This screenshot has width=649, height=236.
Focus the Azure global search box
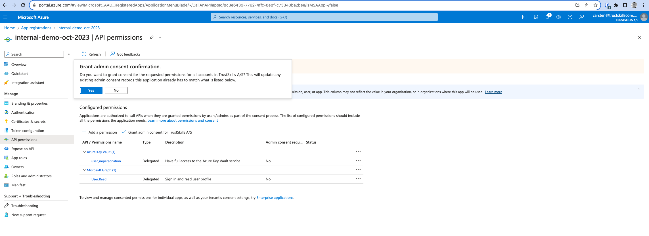(324, 17)
